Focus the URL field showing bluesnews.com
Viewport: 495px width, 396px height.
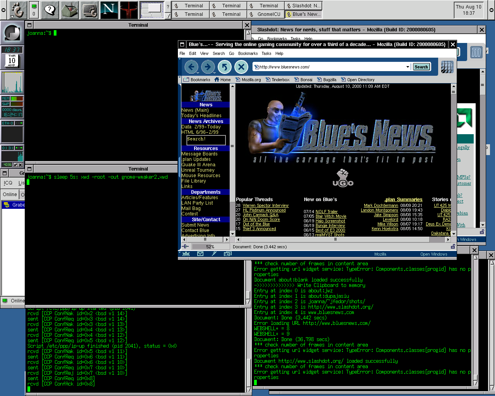331,67
